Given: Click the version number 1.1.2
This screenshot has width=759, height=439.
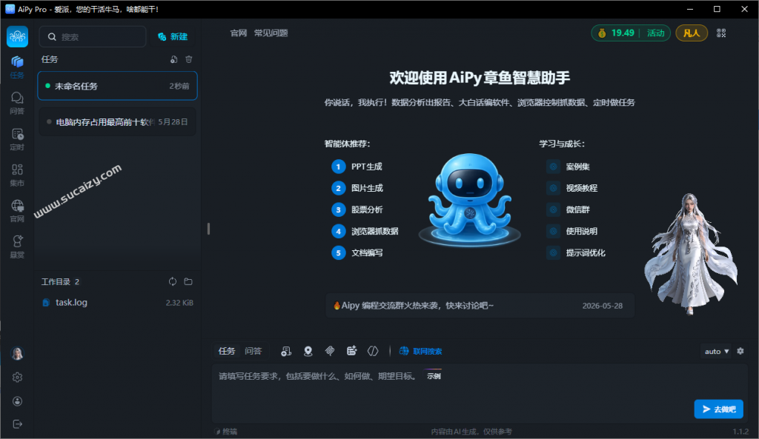Looking at the screenshot, I should coord(740,432).
